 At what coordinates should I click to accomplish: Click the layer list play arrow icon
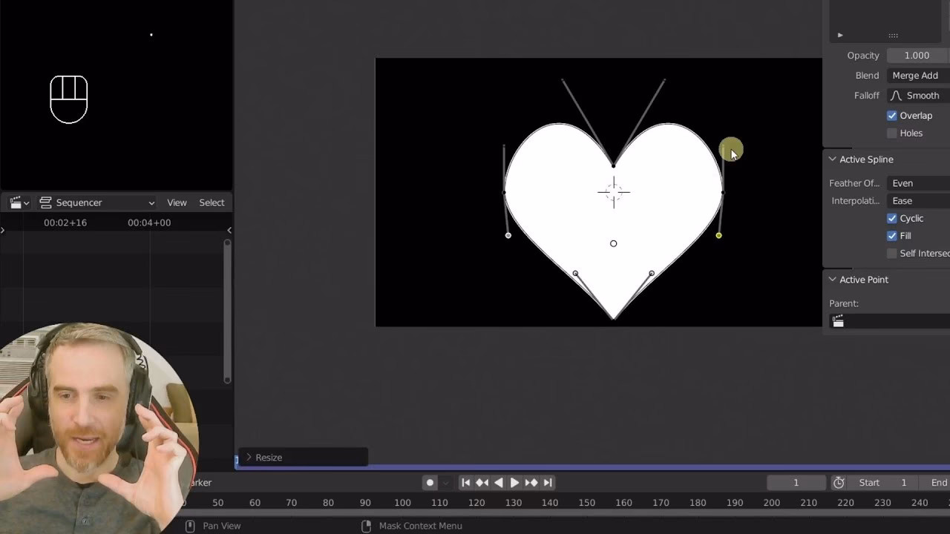pos(840,35)
